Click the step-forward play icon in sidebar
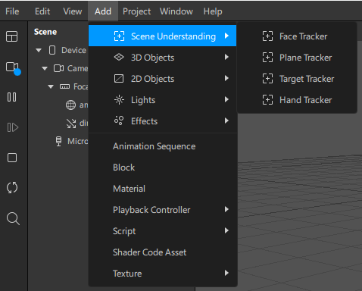This screenshot has width=362, height=291. pos(12,127)
